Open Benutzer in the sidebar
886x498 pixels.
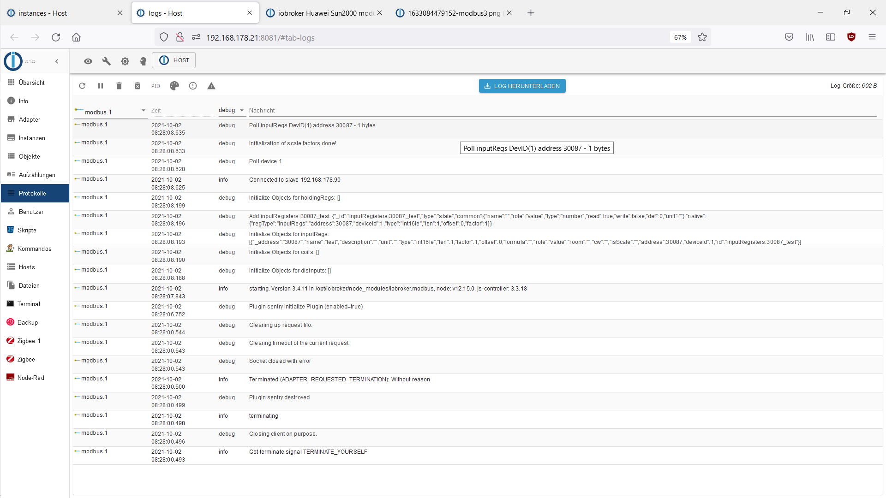(x=35, y=212)
